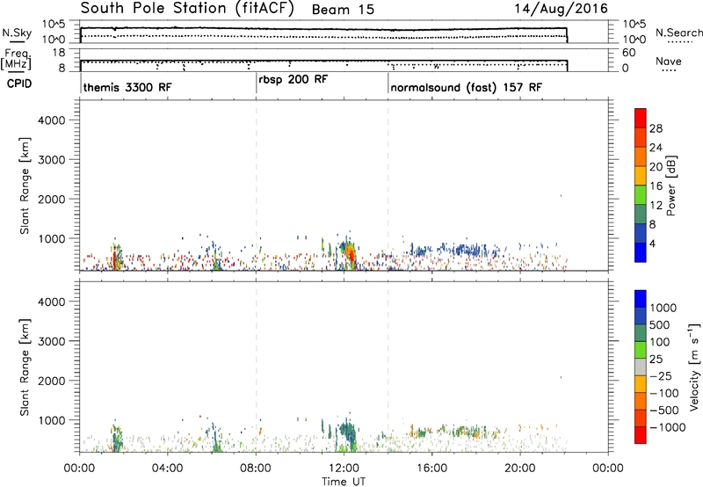Click the 4 label on Power colorbar
Viewport: 703px width, 487px height.
(653, 243)
